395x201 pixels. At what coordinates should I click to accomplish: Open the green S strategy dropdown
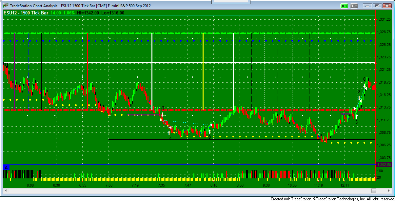pos(345,6)
